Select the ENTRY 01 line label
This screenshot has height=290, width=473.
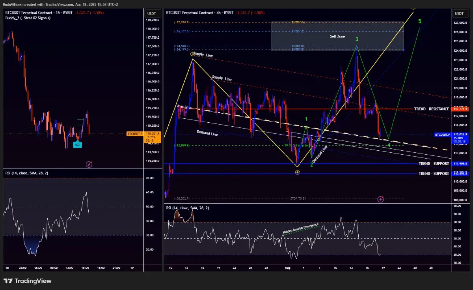298,49
